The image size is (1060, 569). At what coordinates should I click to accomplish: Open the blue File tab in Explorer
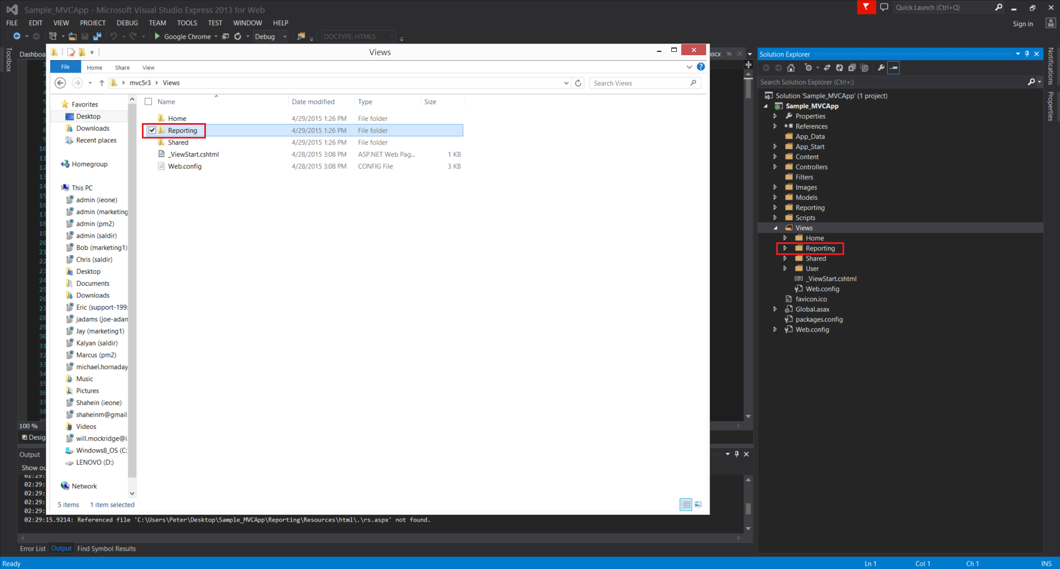tap(66, 67)
